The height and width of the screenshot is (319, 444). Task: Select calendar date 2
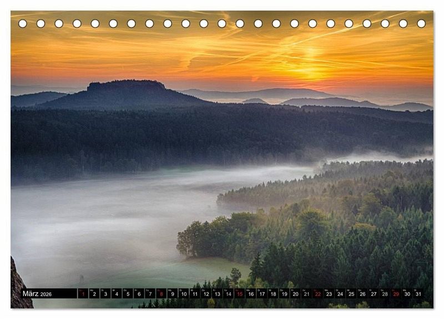[x=94, y=293]
